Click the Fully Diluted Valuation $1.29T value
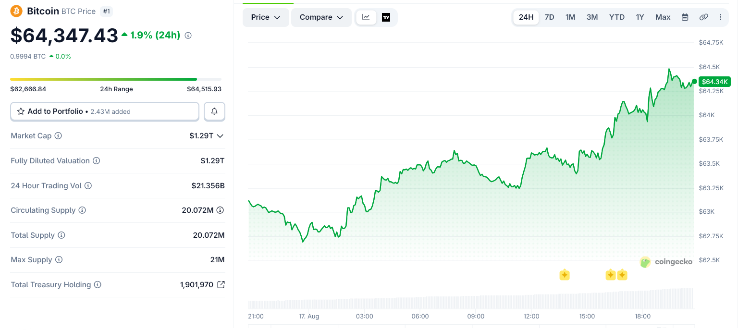738x330 pixels. click(x=212, y=161)
